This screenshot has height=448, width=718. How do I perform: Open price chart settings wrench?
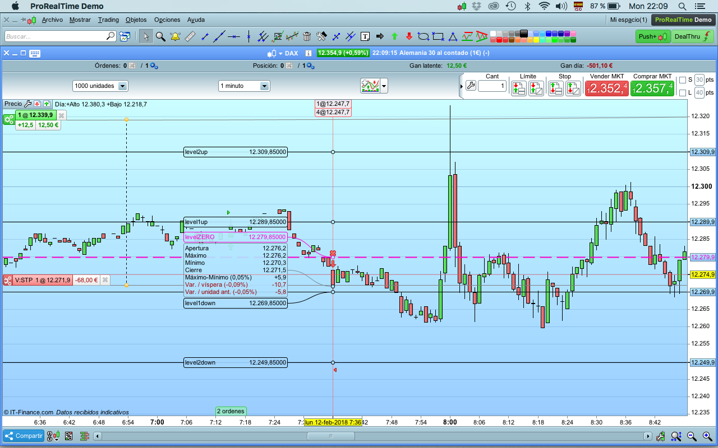[27, 104]
